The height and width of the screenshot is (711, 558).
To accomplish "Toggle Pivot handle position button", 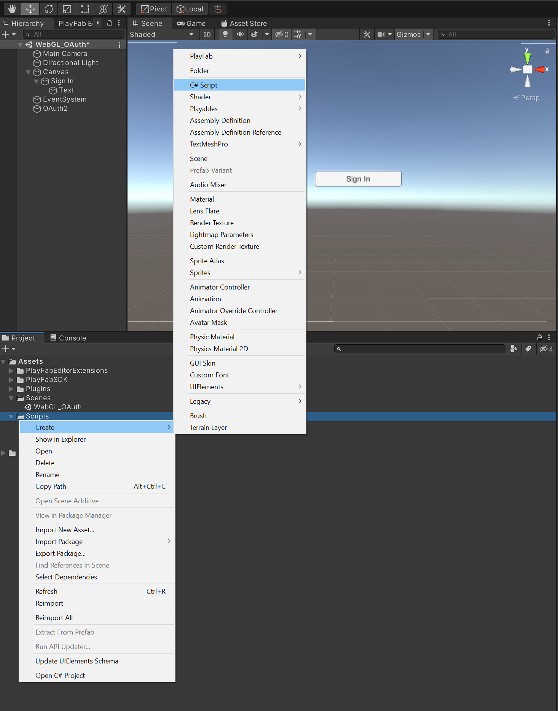I will 154,9.
